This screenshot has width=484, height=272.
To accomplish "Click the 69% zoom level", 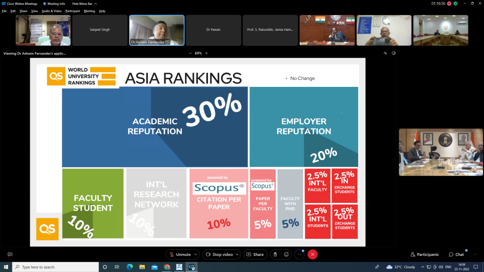I will (x=198, y=53).
